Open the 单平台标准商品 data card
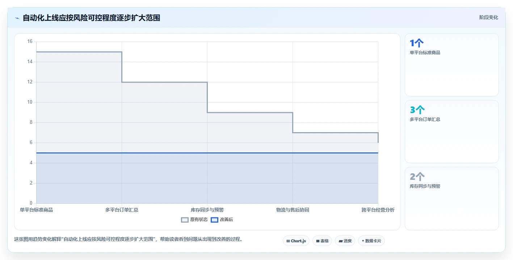This screenshot has width=513, height=260. click(x=452, y=65)
